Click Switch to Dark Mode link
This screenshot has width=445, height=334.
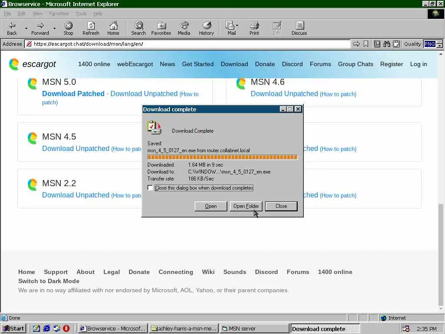coord(49,281)
